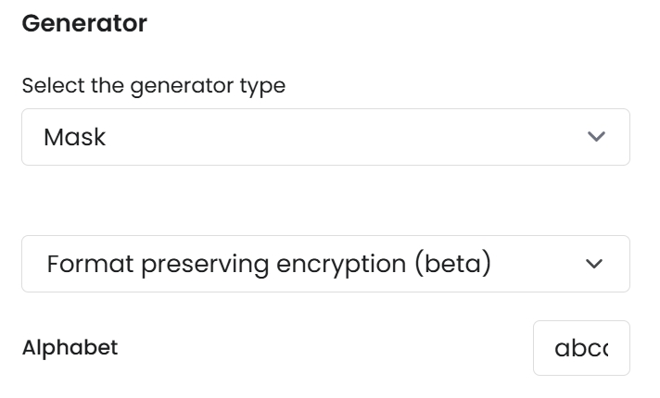Open the combo box under 'Select the generator type'
This screenshot has height=398, width=660.
click(324, 137)
